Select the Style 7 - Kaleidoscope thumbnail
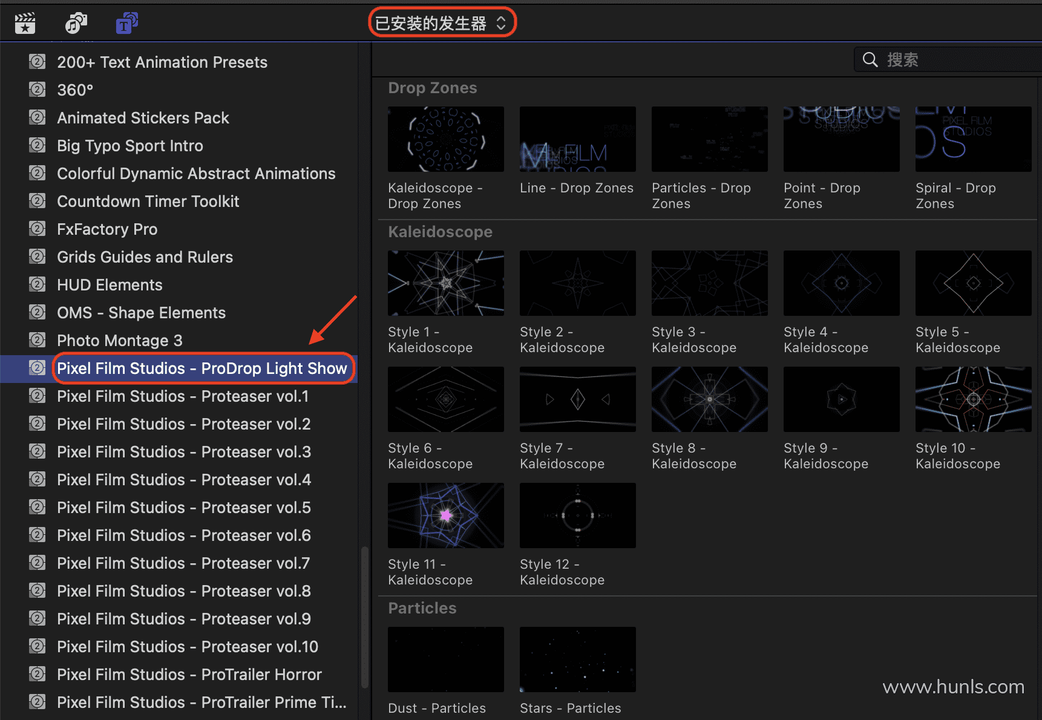This screenshot has height=720, width=1042. coord(578,399)
